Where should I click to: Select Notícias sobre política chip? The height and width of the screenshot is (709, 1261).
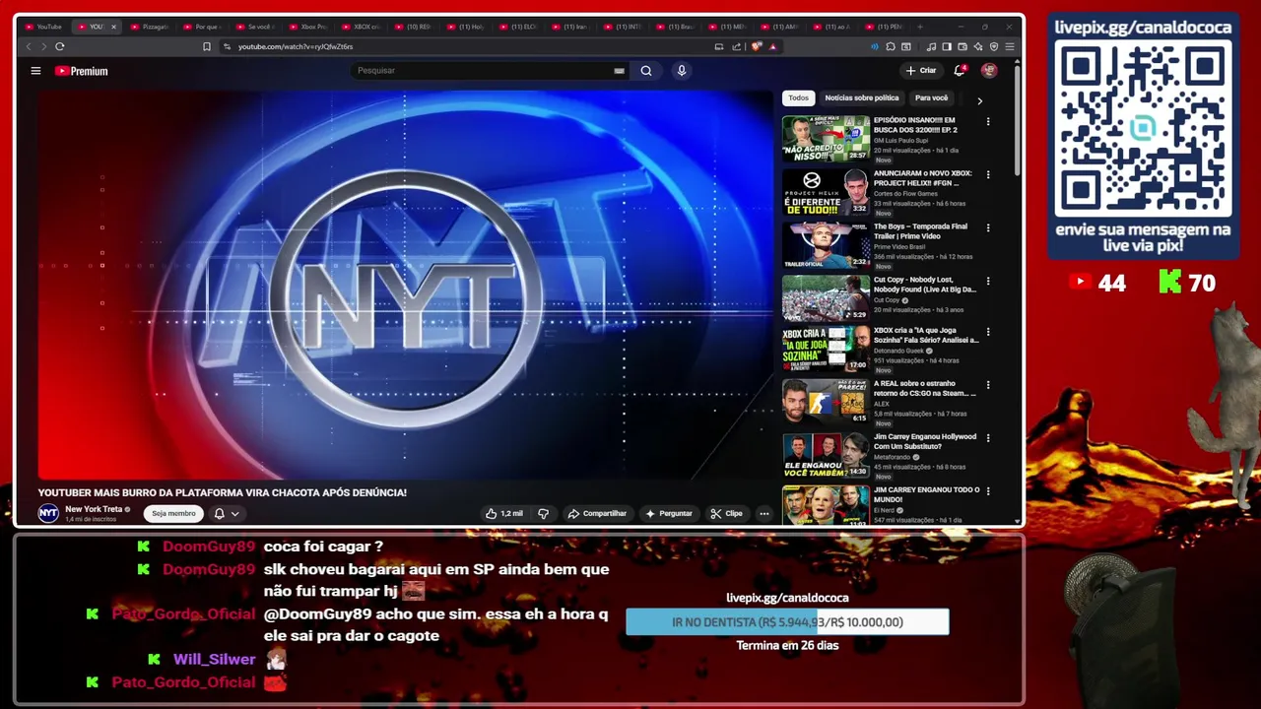(x=861, y=97)
